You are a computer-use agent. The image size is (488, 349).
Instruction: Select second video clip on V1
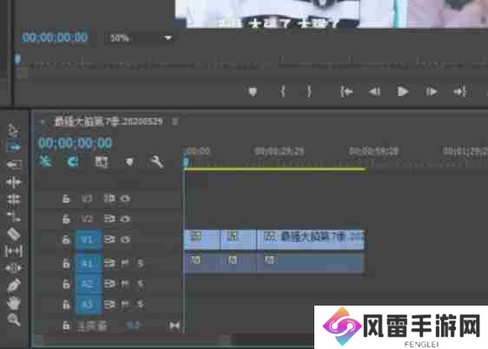point(239,240)
